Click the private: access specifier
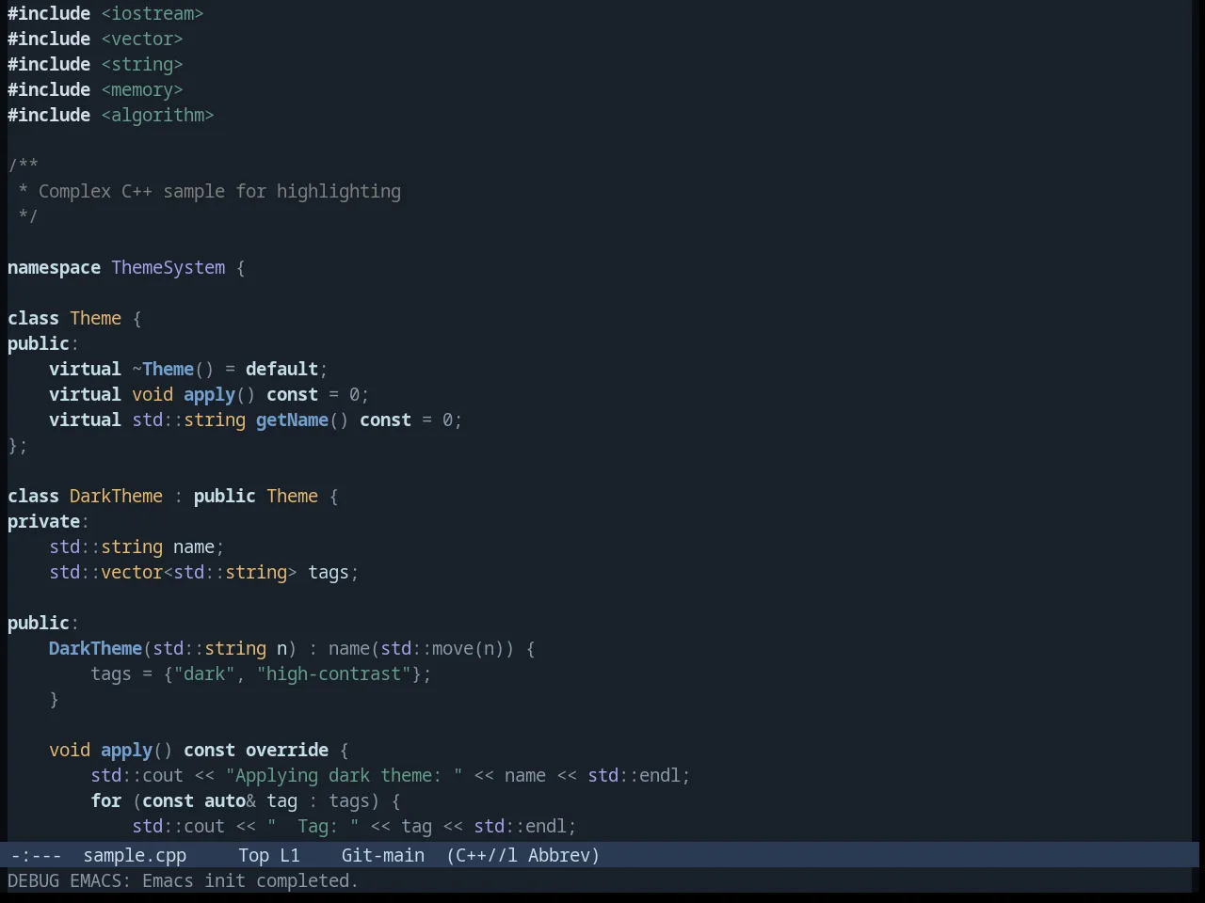Viewport: 1205px width, 903px height. [48, 521]
